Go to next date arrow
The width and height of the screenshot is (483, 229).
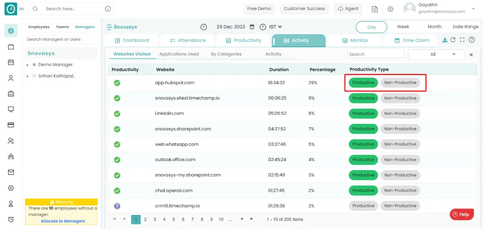pyautogui.click(x=263, y=27)
